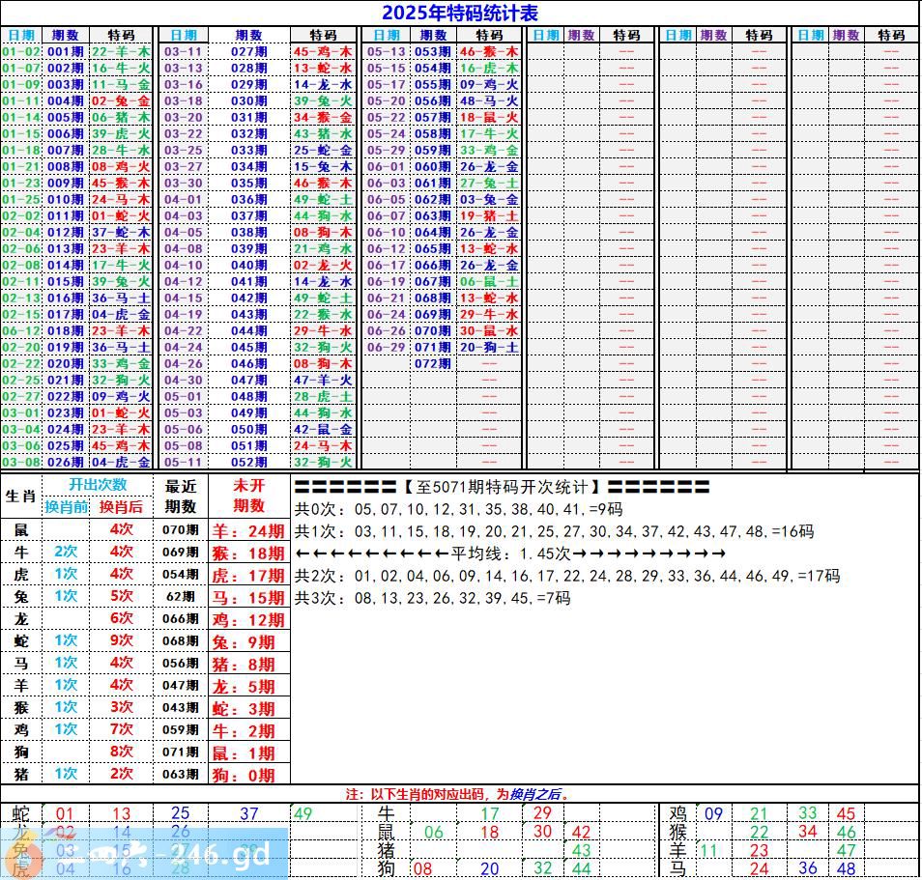
Task: Select the 001期 period cell
Action: tap(66, 52)
